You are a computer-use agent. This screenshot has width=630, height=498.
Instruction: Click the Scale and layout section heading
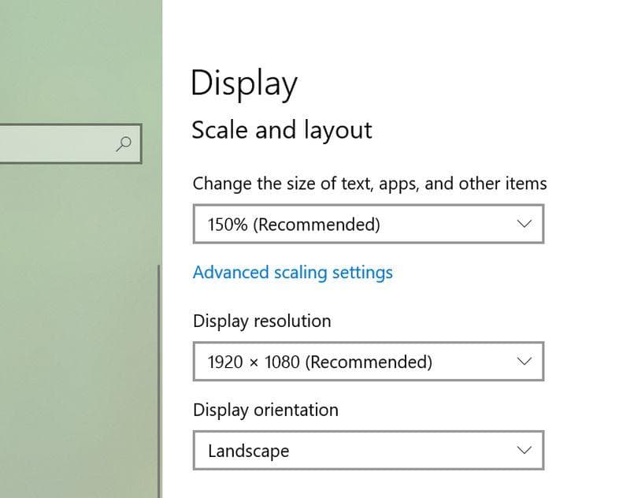(x=281, y=130)
